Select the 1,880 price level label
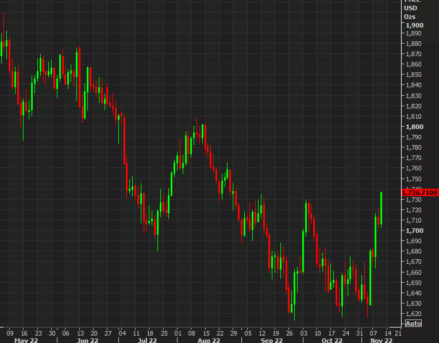439x343 pixels. click(414, 44)
